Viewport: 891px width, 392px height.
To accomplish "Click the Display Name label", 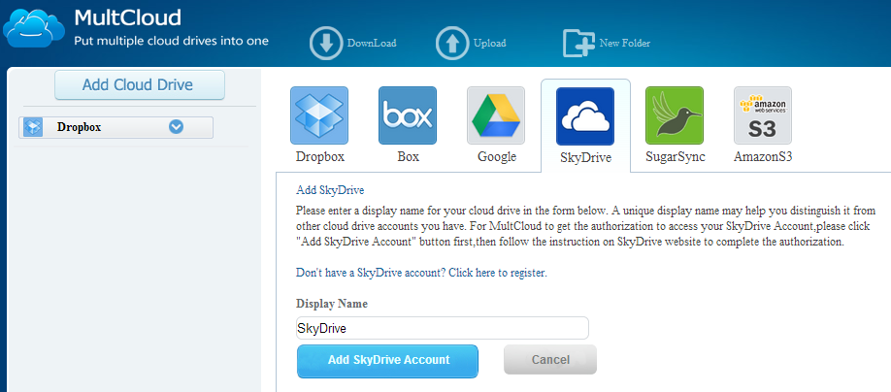I will pos(332,304).
